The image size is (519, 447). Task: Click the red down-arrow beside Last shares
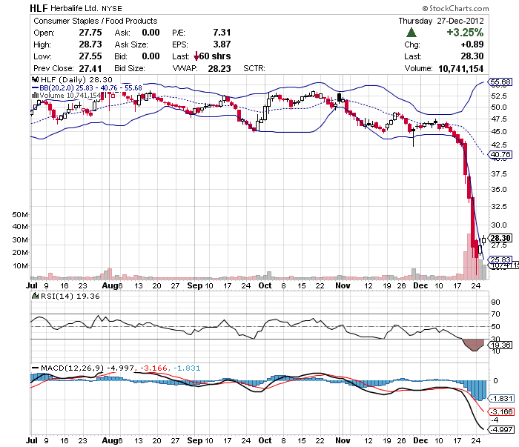196,56
